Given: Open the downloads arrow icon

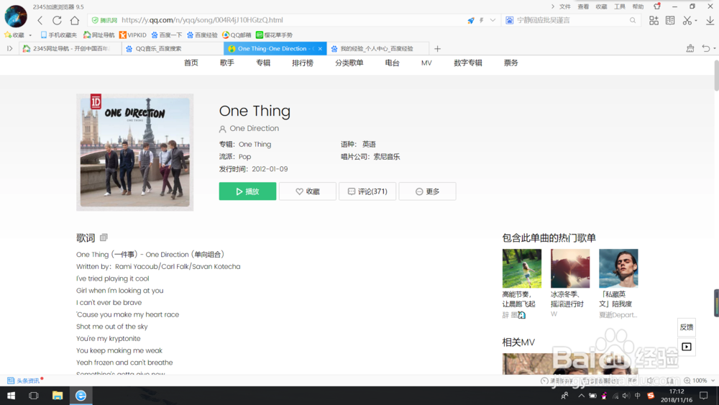Looking at the screenshot, I should pyautogui.click(x=710, y=20).
